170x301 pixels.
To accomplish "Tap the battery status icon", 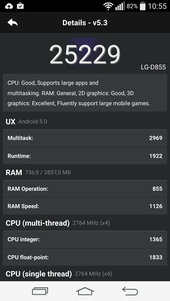I will tap(143, 6).
